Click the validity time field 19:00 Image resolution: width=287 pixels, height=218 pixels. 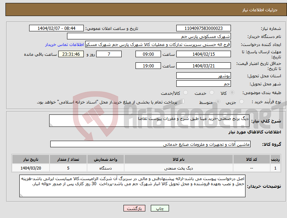[148, 66]
